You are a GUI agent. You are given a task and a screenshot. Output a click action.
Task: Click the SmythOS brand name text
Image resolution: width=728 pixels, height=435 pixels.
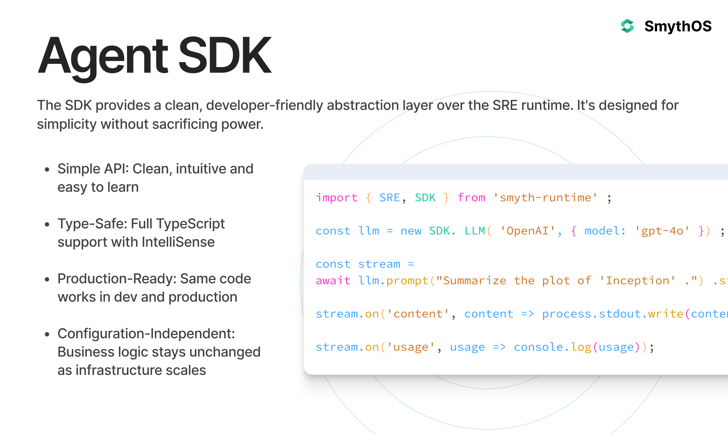click(x=678, y=26)
